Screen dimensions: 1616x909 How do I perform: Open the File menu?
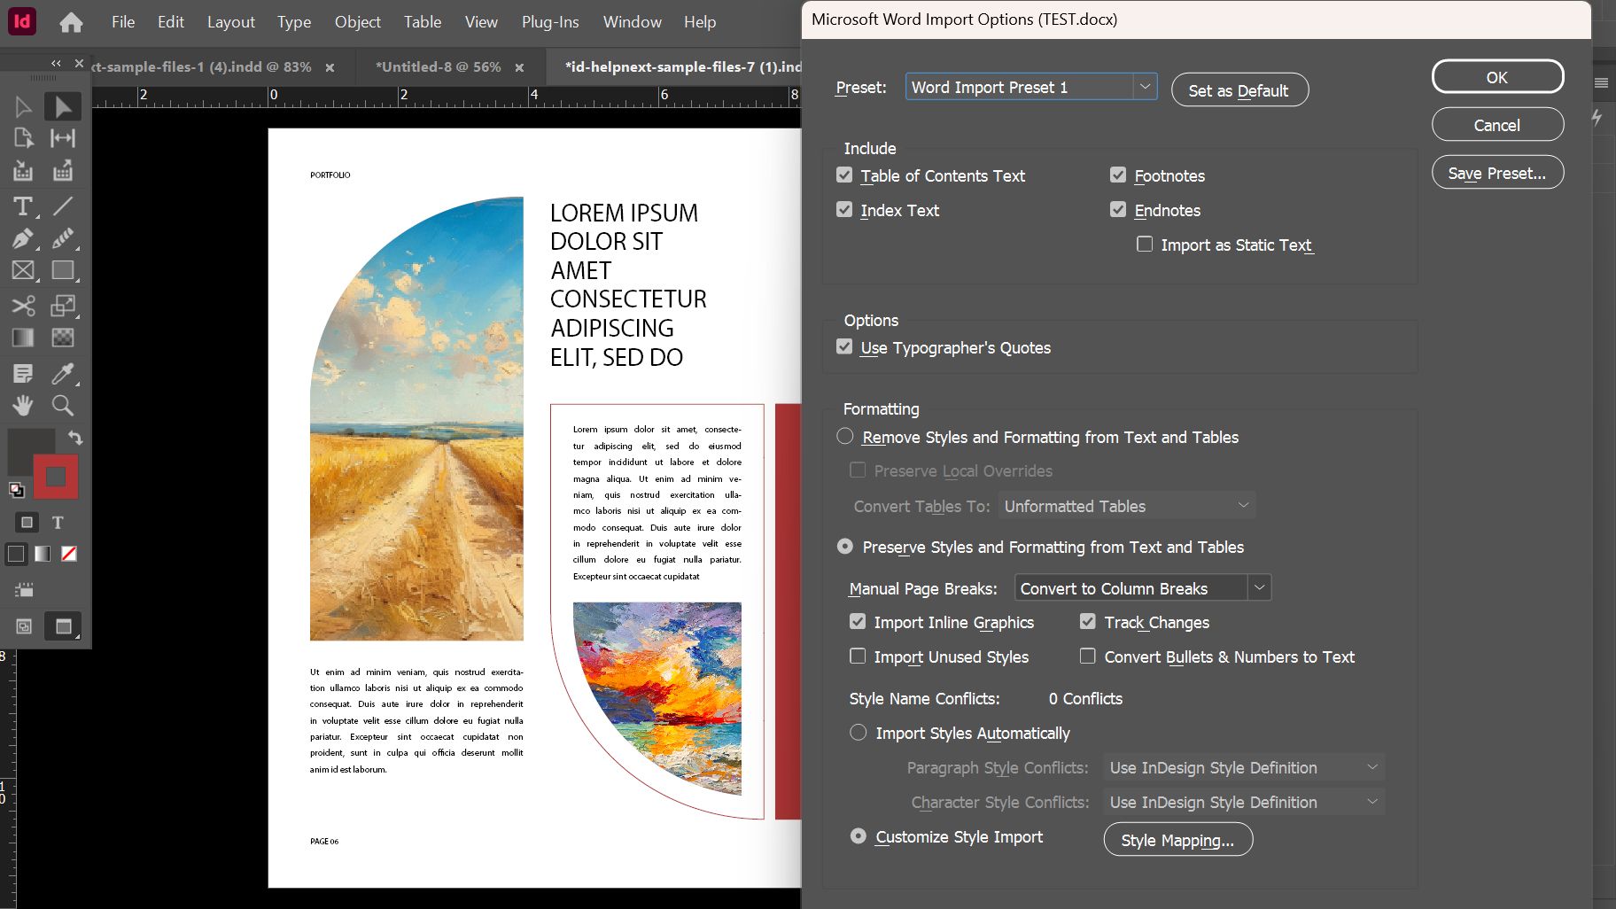click(123, 22)
